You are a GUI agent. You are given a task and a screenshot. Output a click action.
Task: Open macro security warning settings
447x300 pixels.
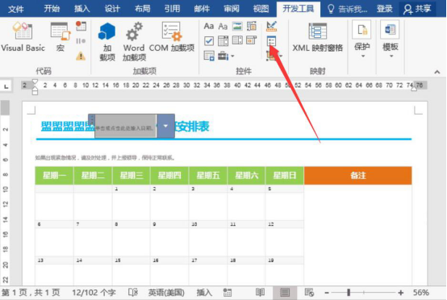click(x=81, y=56)
